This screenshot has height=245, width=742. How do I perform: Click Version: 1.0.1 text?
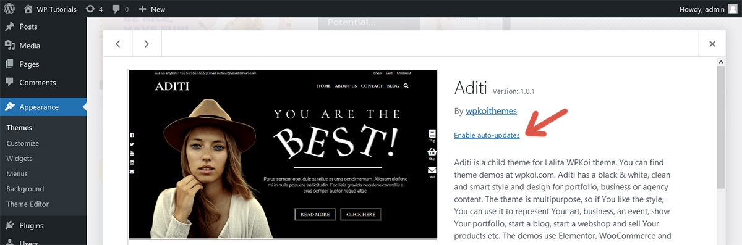click(513, 91)
